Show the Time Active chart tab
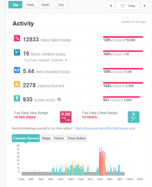The image size is (152, 187). tap(77, 138)
